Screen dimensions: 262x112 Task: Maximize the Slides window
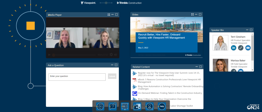(200, 15)
